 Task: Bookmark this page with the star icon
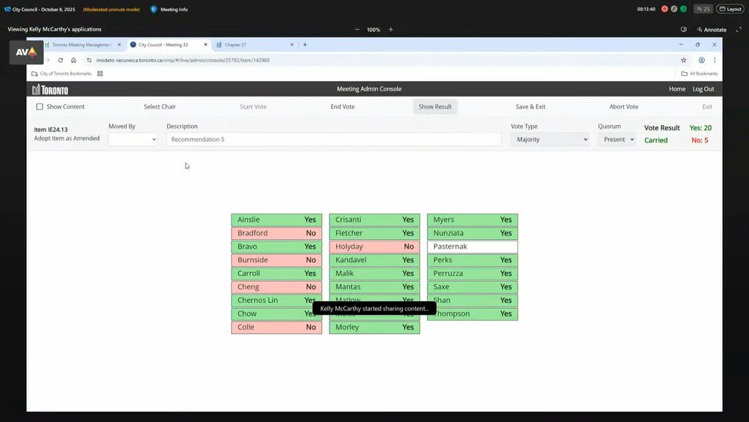pyautogui.click(x=684, y=60)
